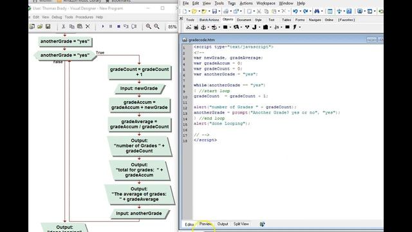The height and width of the screenshot is (232, 412).
Task: Click the Flash lightning object icon
Action: (x=295, y=27)
